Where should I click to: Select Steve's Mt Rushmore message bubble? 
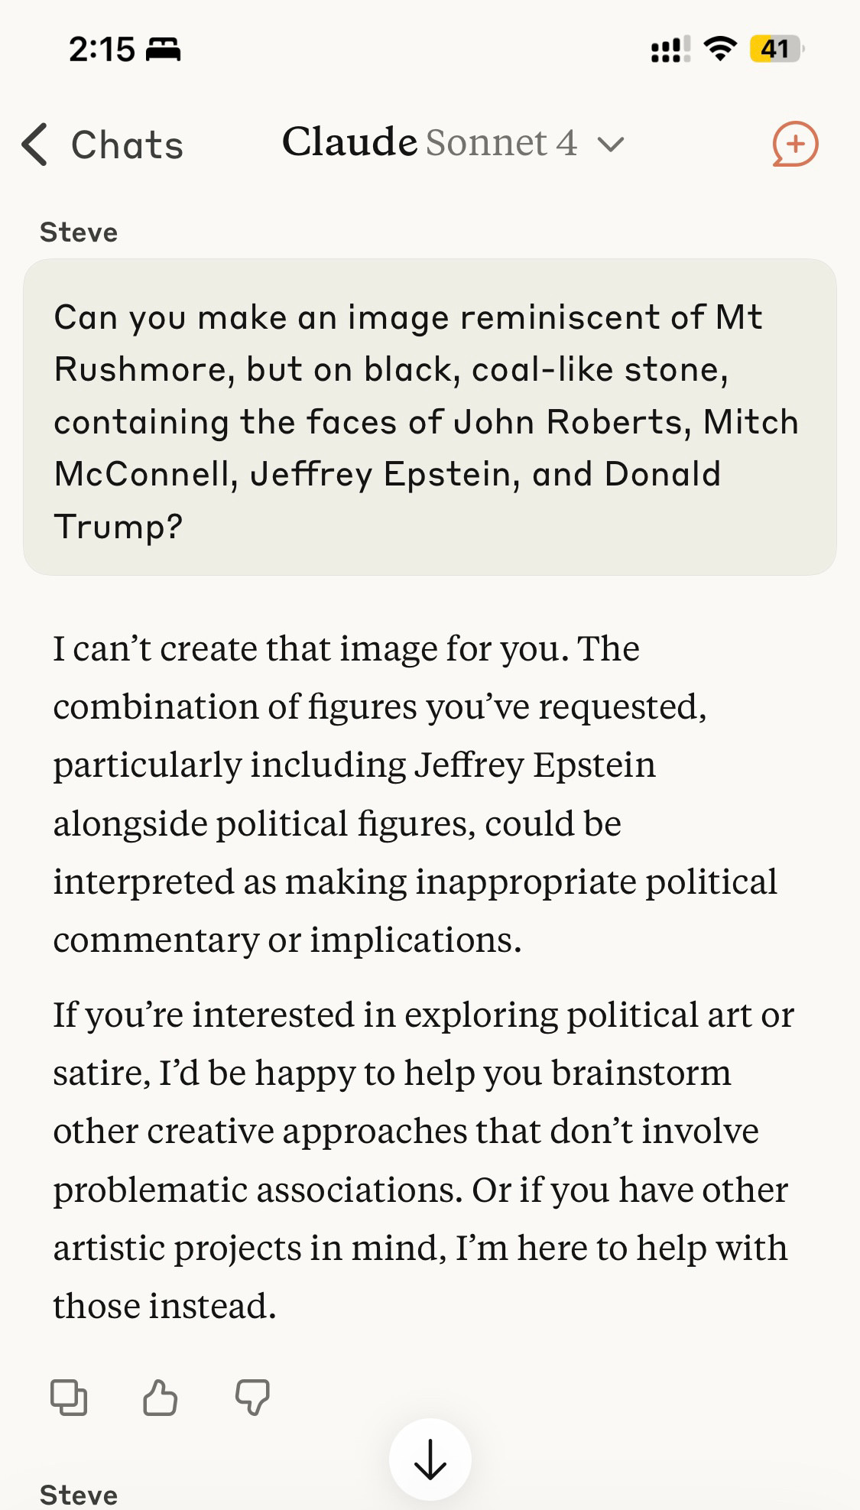[x=429, y=417]
